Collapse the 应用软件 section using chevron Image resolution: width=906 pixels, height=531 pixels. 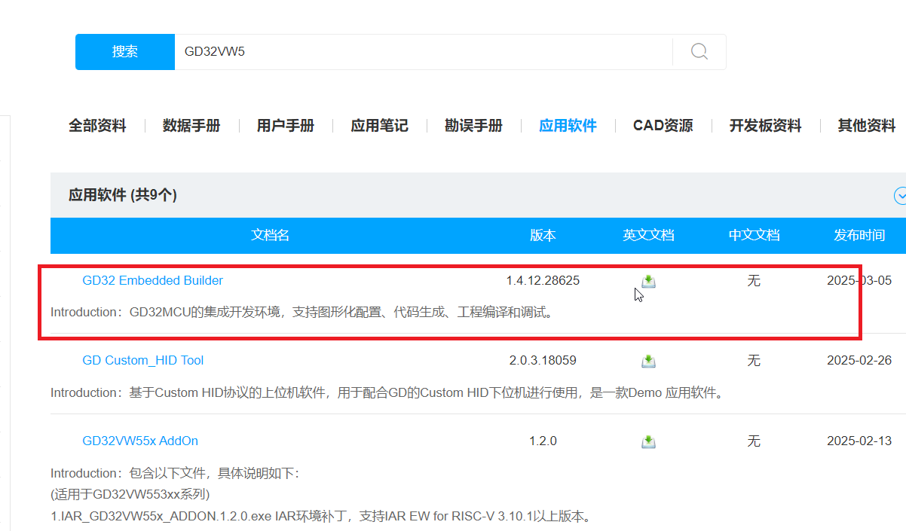click(x=899, y=196)
